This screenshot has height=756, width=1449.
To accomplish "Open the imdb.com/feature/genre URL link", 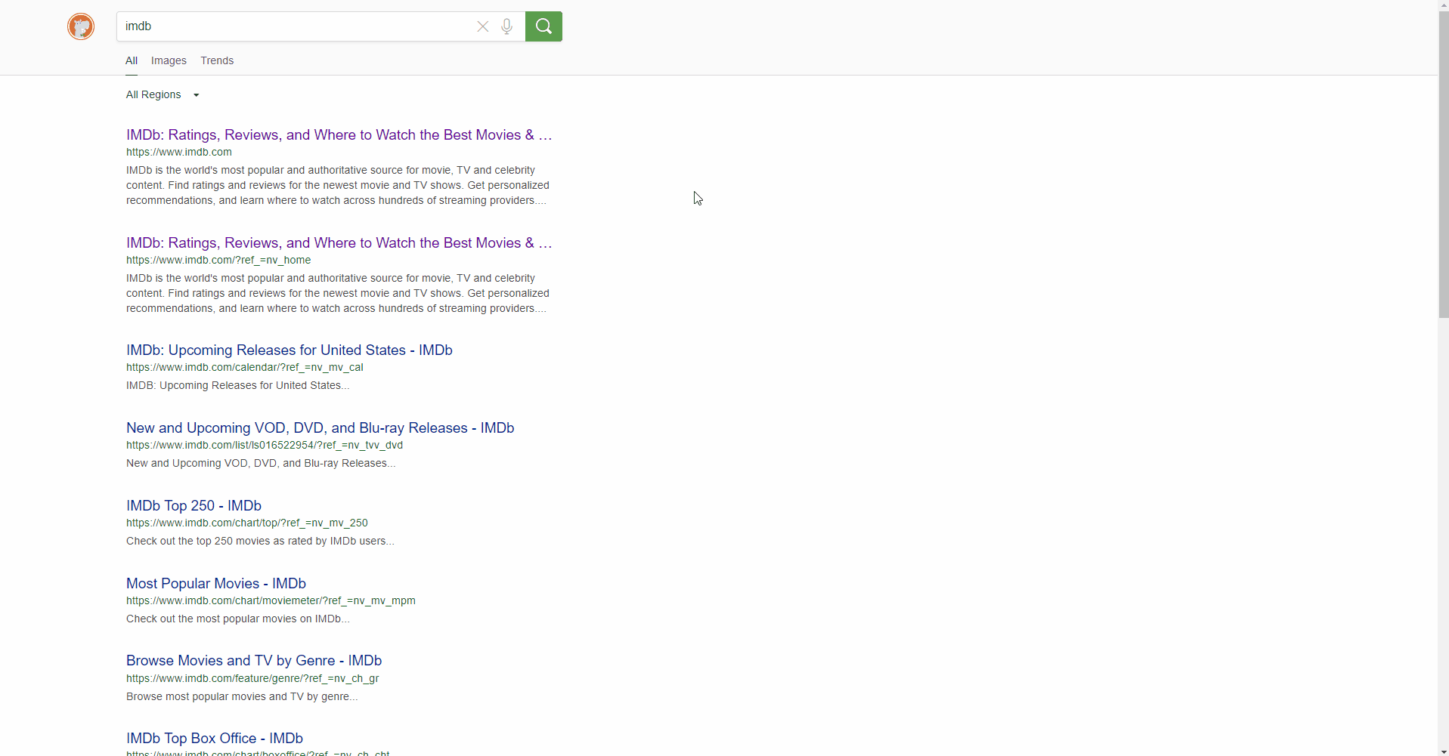I will coord(252,678).
